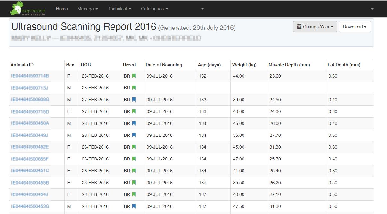
Task: Click green bookmark in the 47.00 kg row
Action: point(134,159)
